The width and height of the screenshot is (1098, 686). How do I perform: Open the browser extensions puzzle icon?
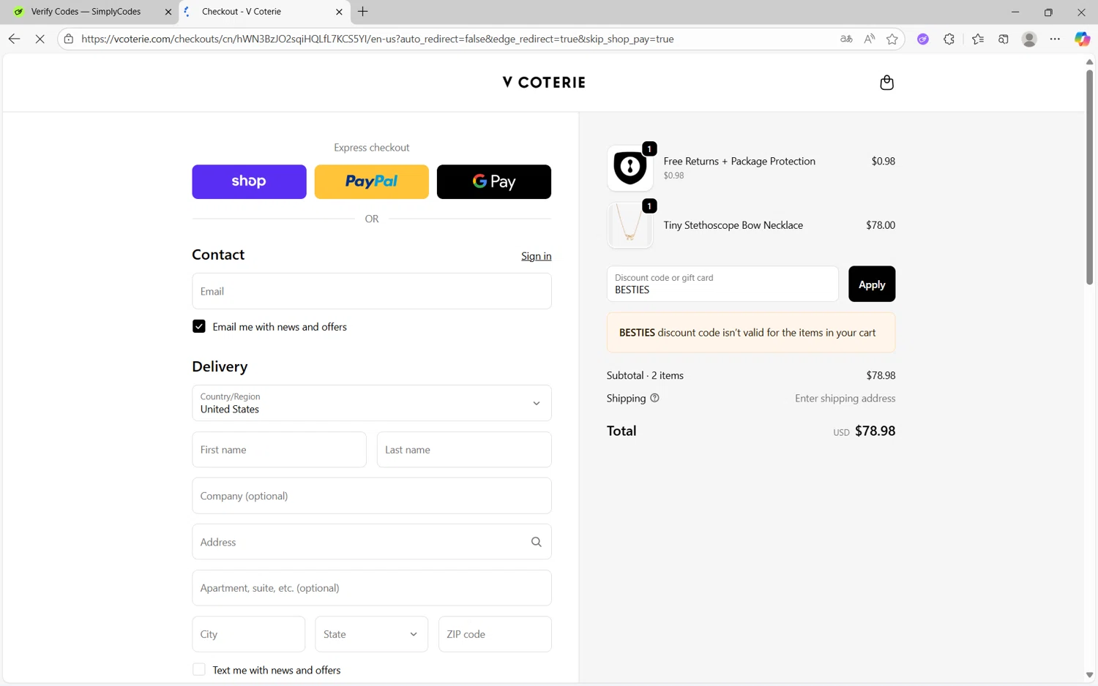949,39
